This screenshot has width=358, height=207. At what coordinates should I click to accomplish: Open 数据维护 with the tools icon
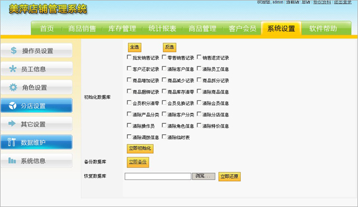pyautogui.click(x=36, y=142)
